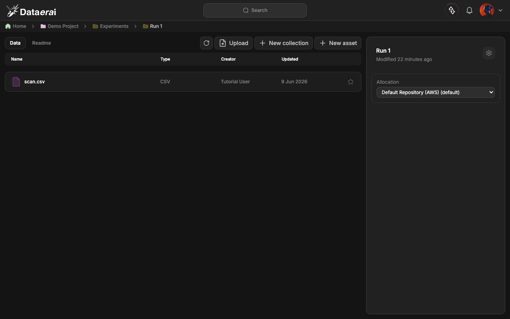The height and width of the screenshot is (319, 510).
Task: Click the Run 1 folder icon
Action: point(145,26)
